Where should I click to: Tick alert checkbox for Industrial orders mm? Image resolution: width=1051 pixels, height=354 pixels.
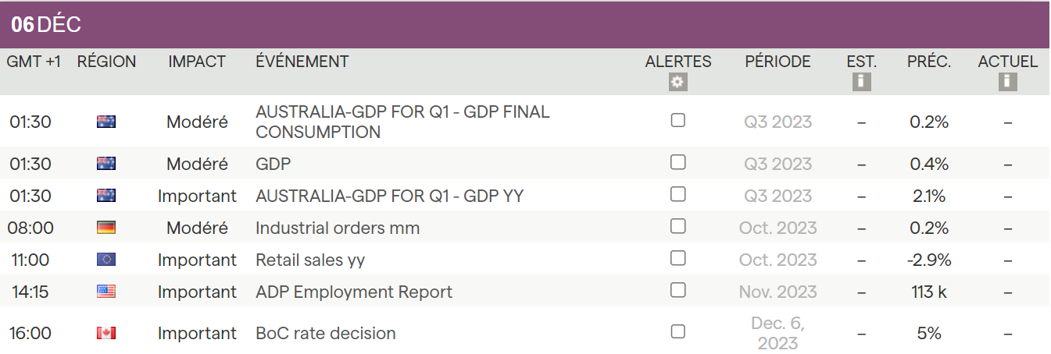tap(678, 226)
